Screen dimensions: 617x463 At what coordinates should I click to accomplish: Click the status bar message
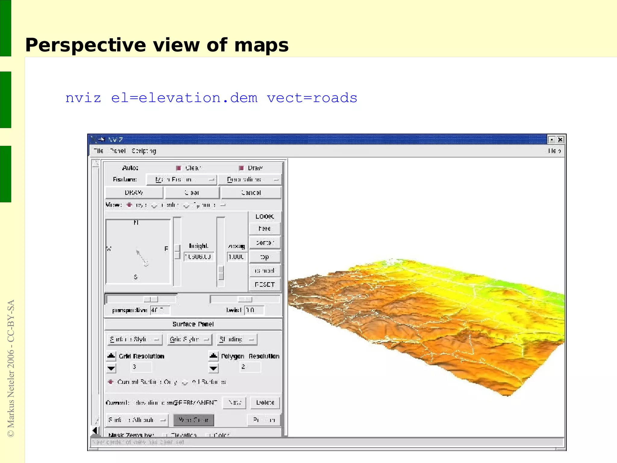click(x=138, y=442)
